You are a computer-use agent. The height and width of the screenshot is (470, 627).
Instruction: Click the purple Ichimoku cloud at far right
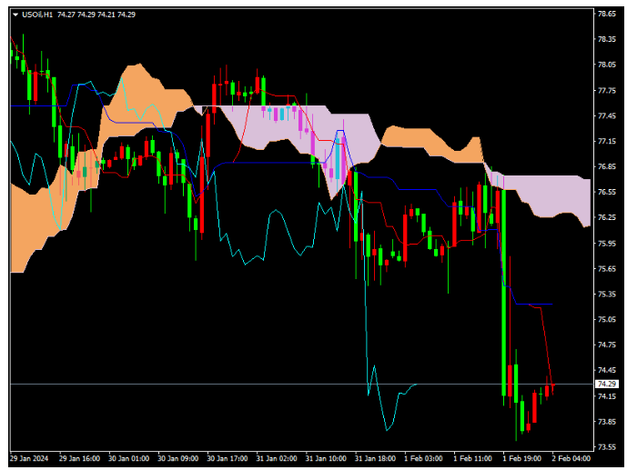click(x=555, y=195)
